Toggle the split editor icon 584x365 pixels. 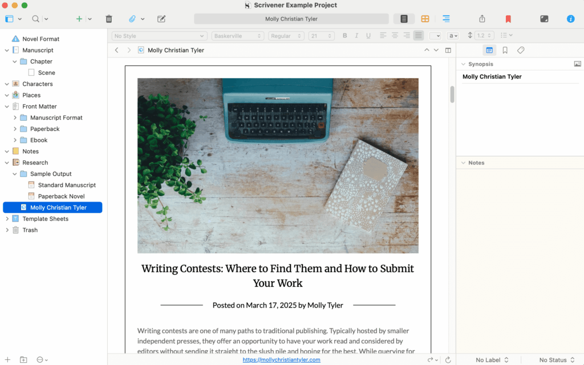click(448, 50)
